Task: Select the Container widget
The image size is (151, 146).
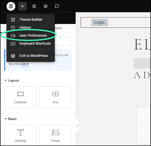Action: coord(21,97)
